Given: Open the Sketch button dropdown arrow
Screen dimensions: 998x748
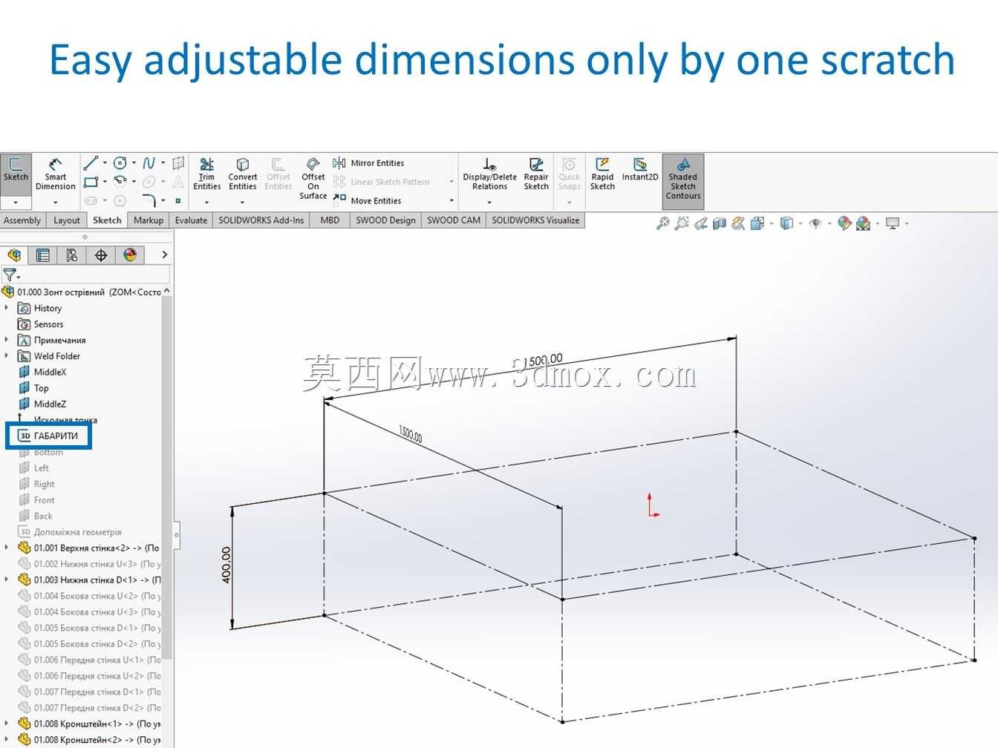Looking at the screenshot, I should [x=16, y=202].
